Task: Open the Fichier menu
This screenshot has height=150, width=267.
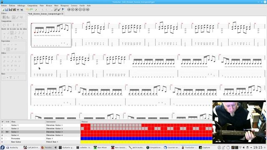Action: (x=4, y=5)
